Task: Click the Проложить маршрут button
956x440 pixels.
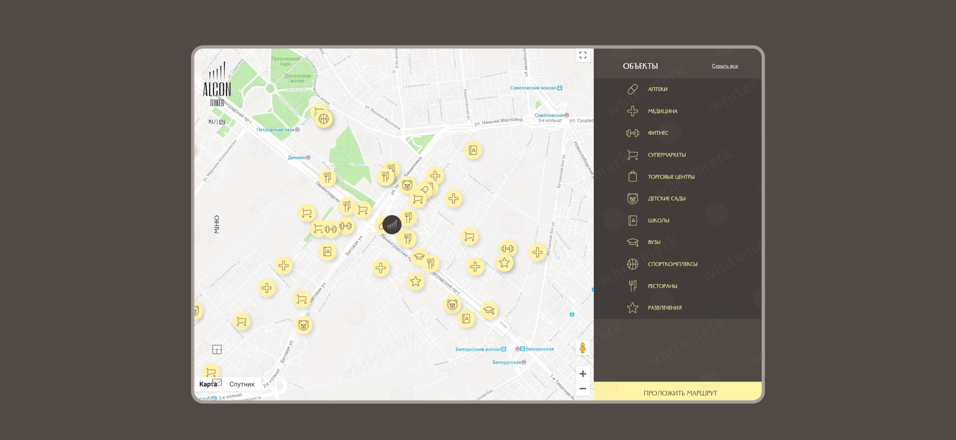Action: click(680, 393)
